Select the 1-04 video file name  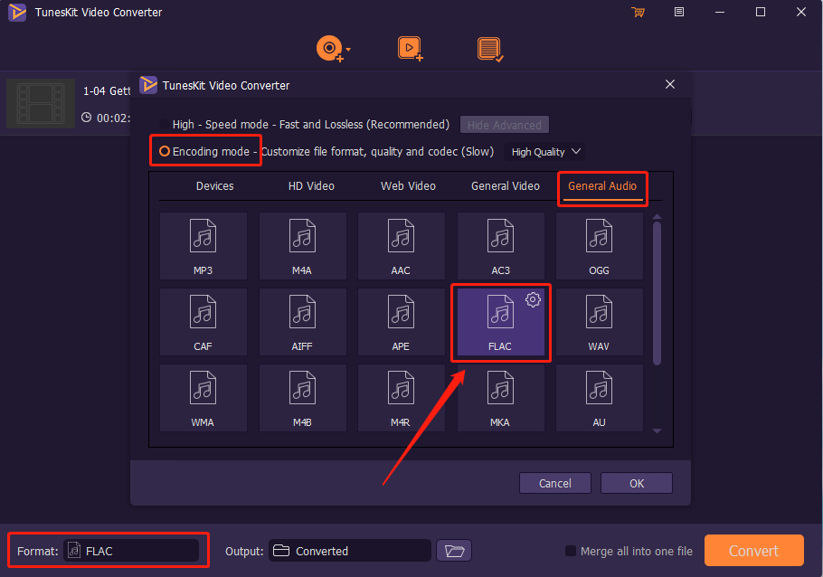(107, 90)
